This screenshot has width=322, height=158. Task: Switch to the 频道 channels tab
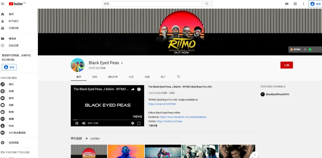pos(147,77)
